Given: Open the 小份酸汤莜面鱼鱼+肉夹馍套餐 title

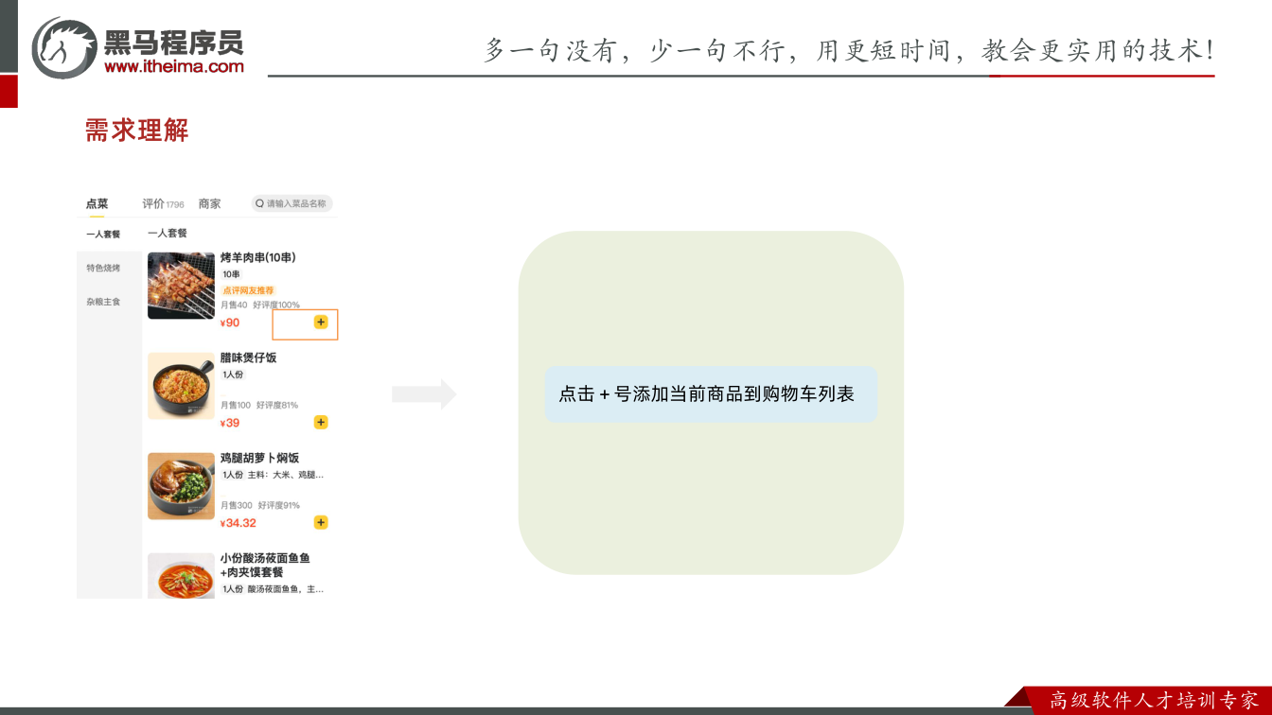Looking at the screenshot, I should click(265, 566).
